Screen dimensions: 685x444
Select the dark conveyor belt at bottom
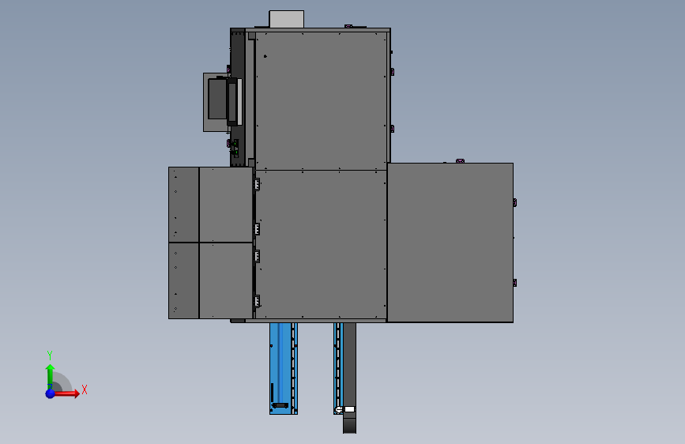(x=349, y=378)
